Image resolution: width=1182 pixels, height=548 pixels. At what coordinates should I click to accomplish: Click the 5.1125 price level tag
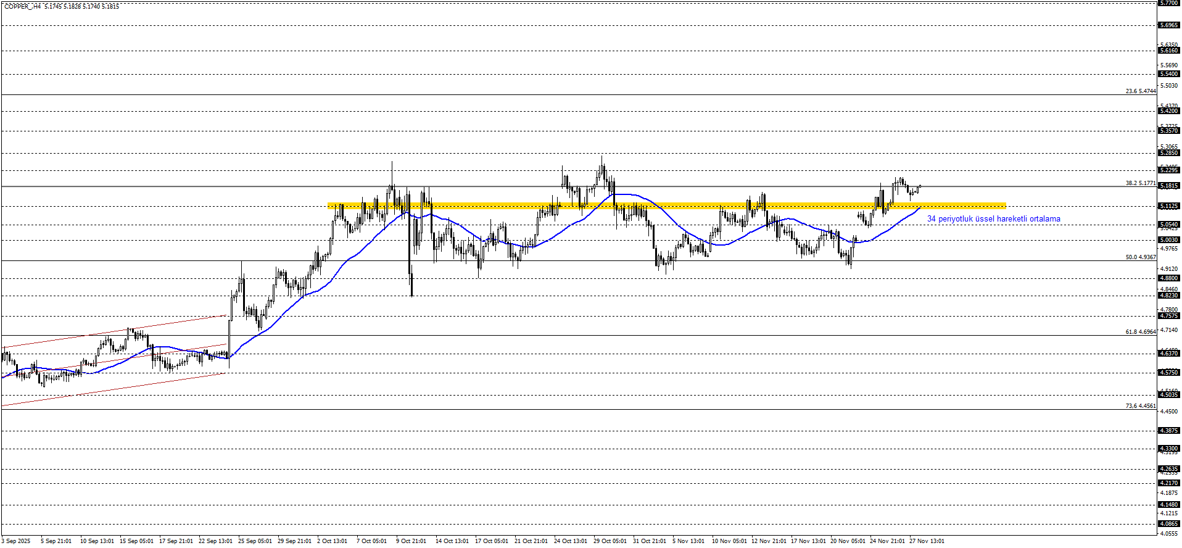click(x=1168, y=206)
